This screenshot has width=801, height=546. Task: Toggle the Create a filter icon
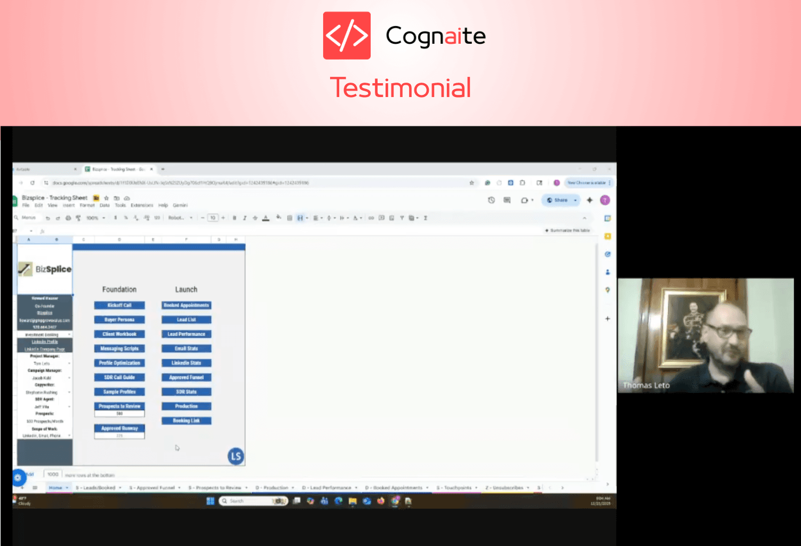(402, 218)
